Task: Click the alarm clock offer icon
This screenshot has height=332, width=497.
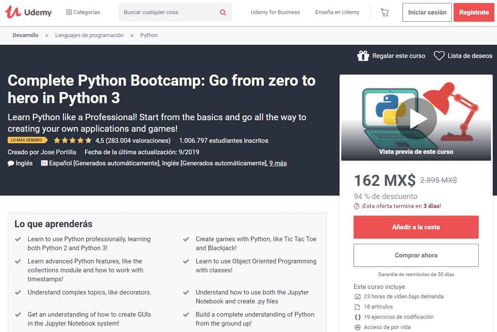Action: (357, 206)
